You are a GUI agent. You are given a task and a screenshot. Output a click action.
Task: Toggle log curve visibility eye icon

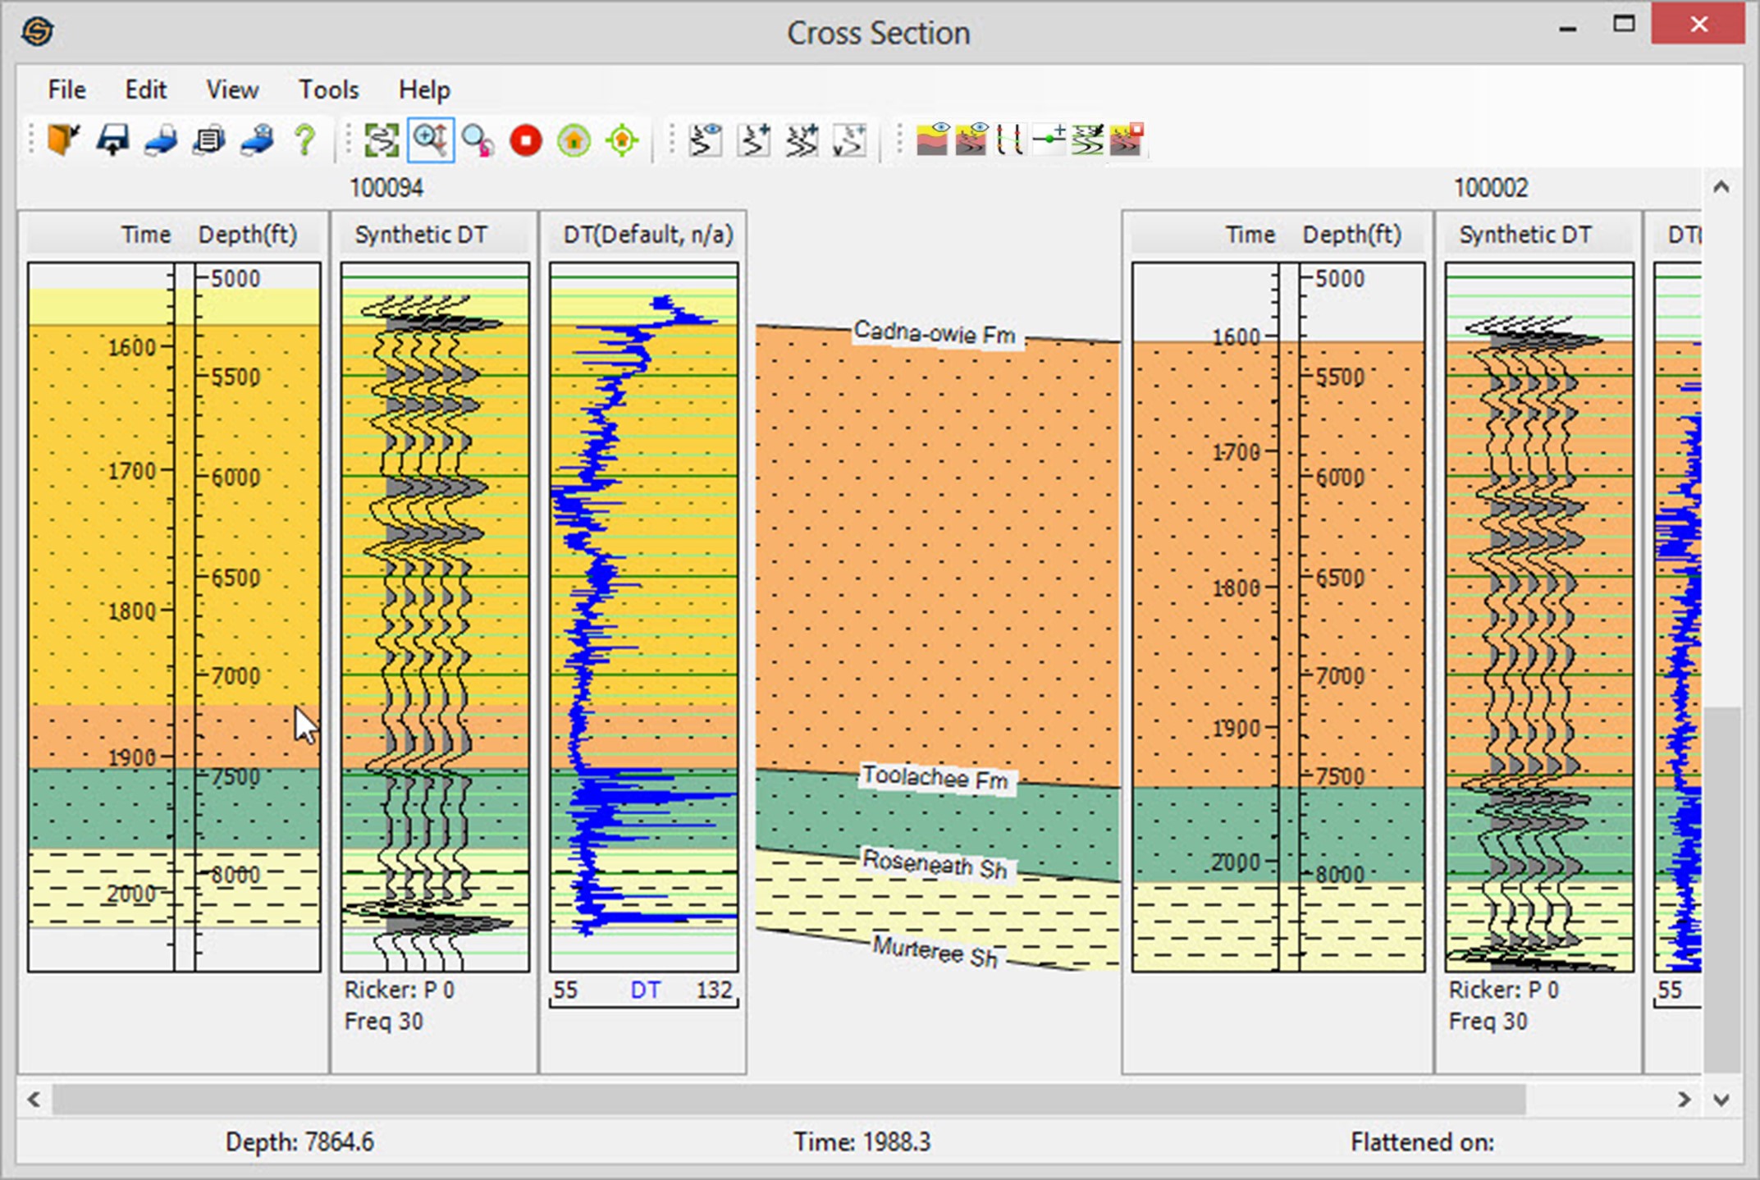point(705,139)
